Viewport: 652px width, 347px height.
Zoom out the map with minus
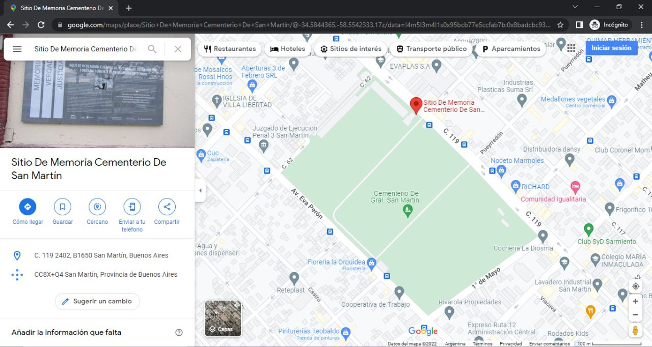click(x=635, y=315)
